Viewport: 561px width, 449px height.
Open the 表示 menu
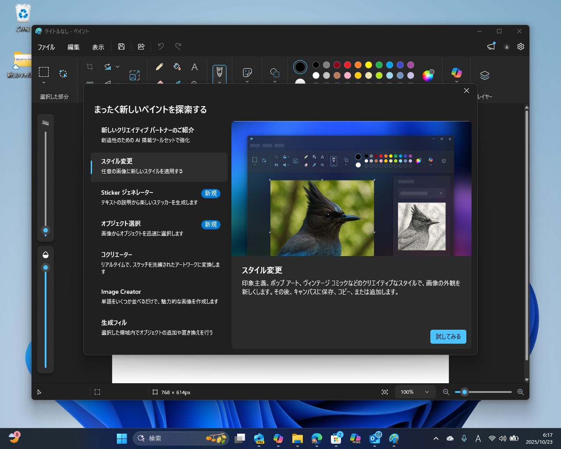[98, 47]
